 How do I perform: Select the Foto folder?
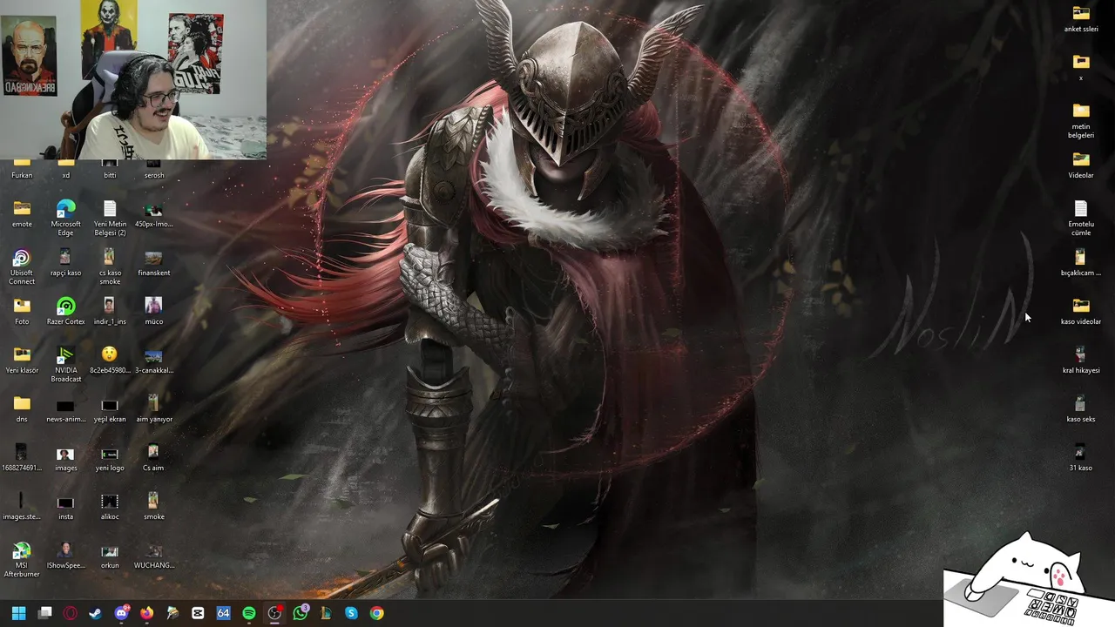pyautogui.click(x=22, y=312)
